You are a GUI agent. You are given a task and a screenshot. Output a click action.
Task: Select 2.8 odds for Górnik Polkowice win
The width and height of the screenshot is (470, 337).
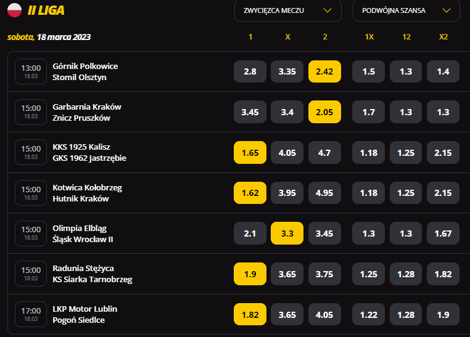pos(250,71)
